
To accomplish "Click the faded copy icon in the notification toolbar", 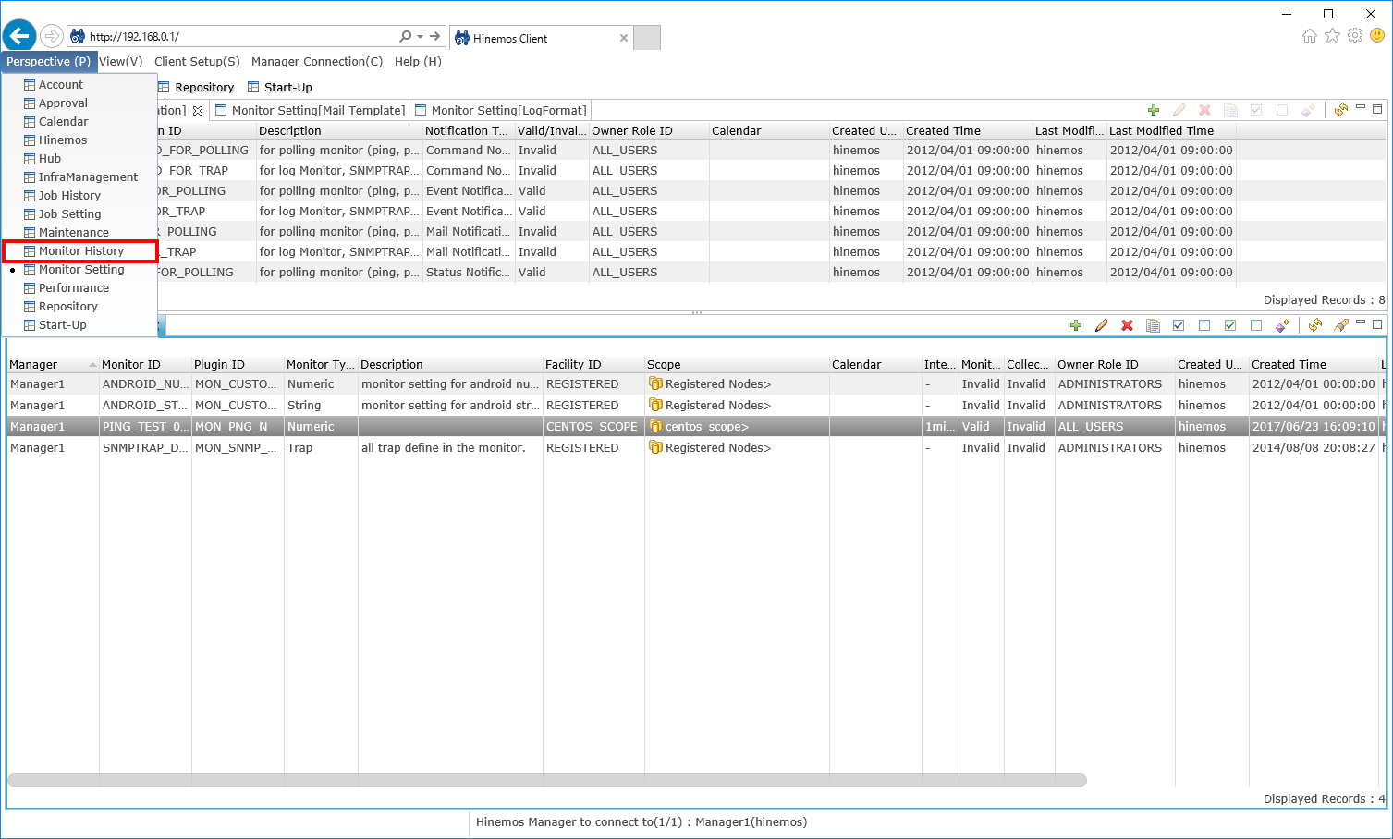I will pyautogui.click(x=1230, y=110).
